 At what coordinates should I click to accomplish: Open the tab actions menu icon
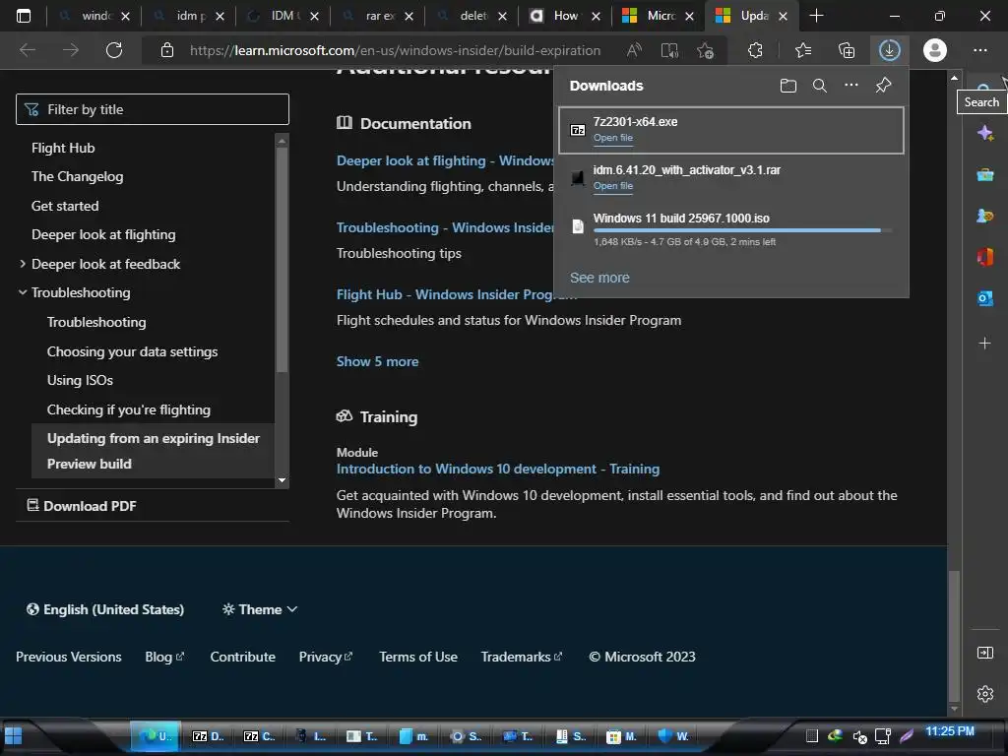point(24,16)
